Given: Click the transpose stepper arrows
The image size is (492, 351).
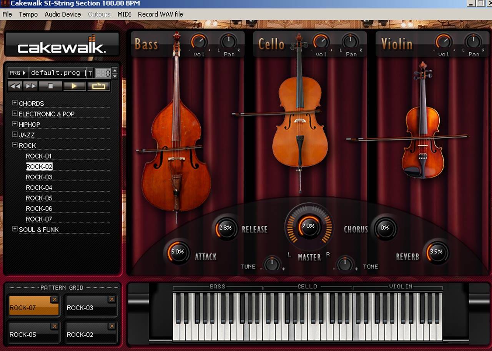Looking at the screenshot, I should point(115,73).
